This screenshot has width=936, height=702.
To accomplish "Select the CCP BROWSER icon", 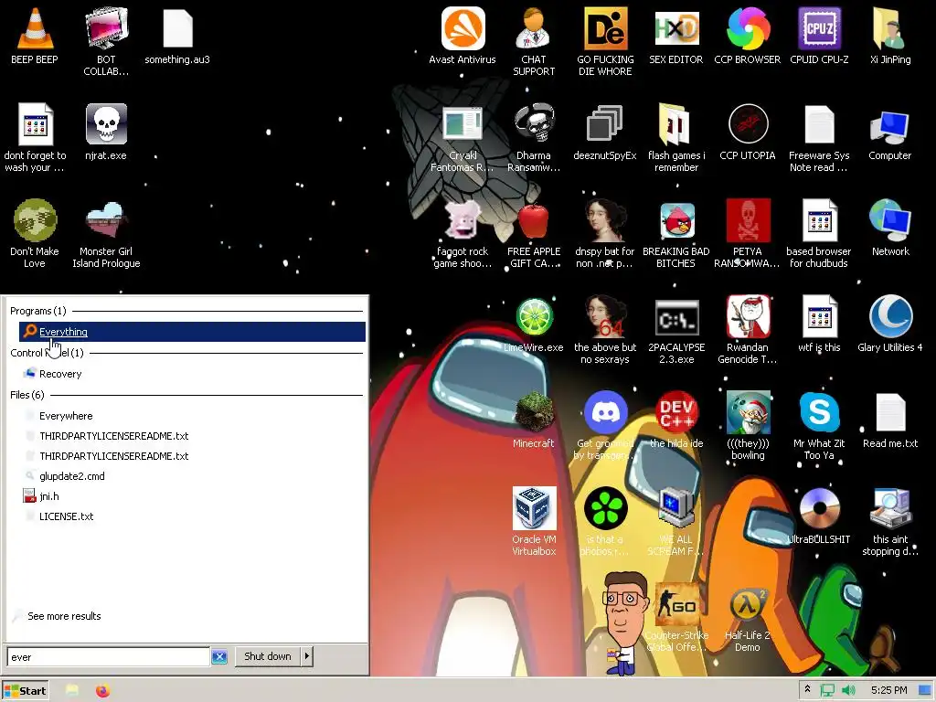I will coord(748,36).
